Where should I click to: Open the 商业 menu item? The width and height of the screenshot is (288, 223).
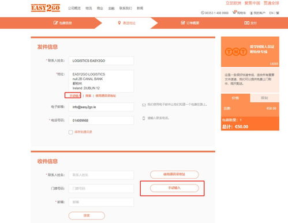[100, 8]
